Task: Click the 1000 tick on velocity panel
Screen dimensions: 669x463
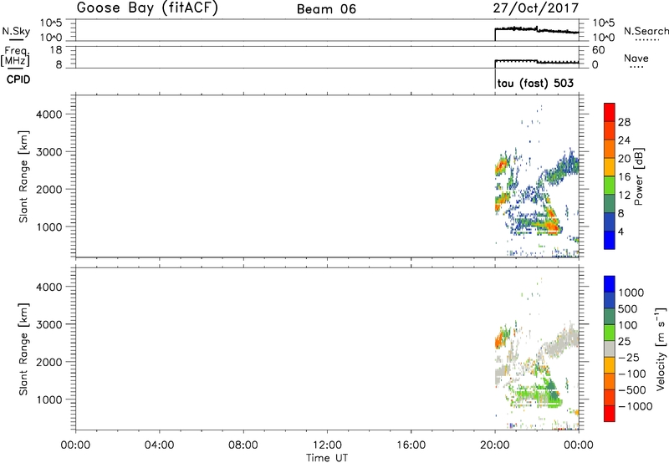Action: [x=49, y=399]
